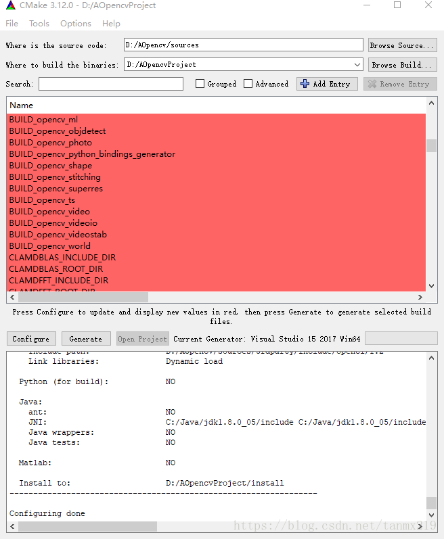The height and width of the screenshot is (539, 444).
Task: Select the BUILD_opencv_photo entry
Action: [x=216, y=143]
